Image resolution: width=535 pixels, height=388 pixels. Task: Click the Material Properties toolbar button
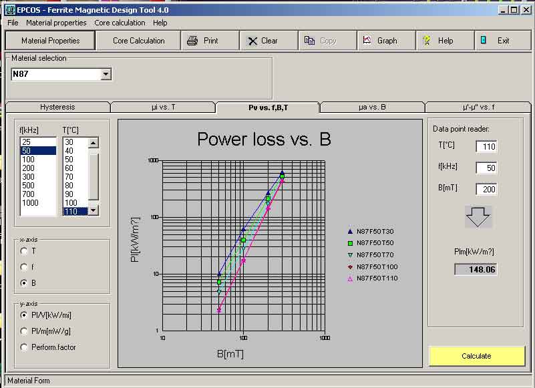[51, 41]
